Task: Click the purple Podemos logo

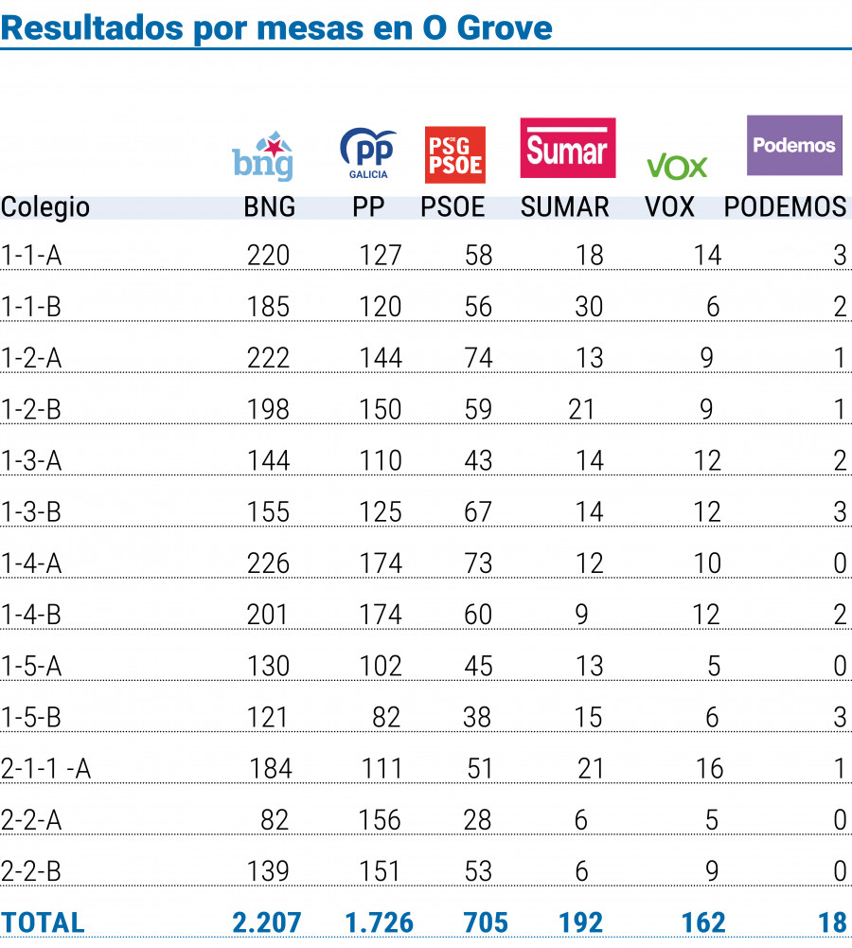Action: (794, 145)
